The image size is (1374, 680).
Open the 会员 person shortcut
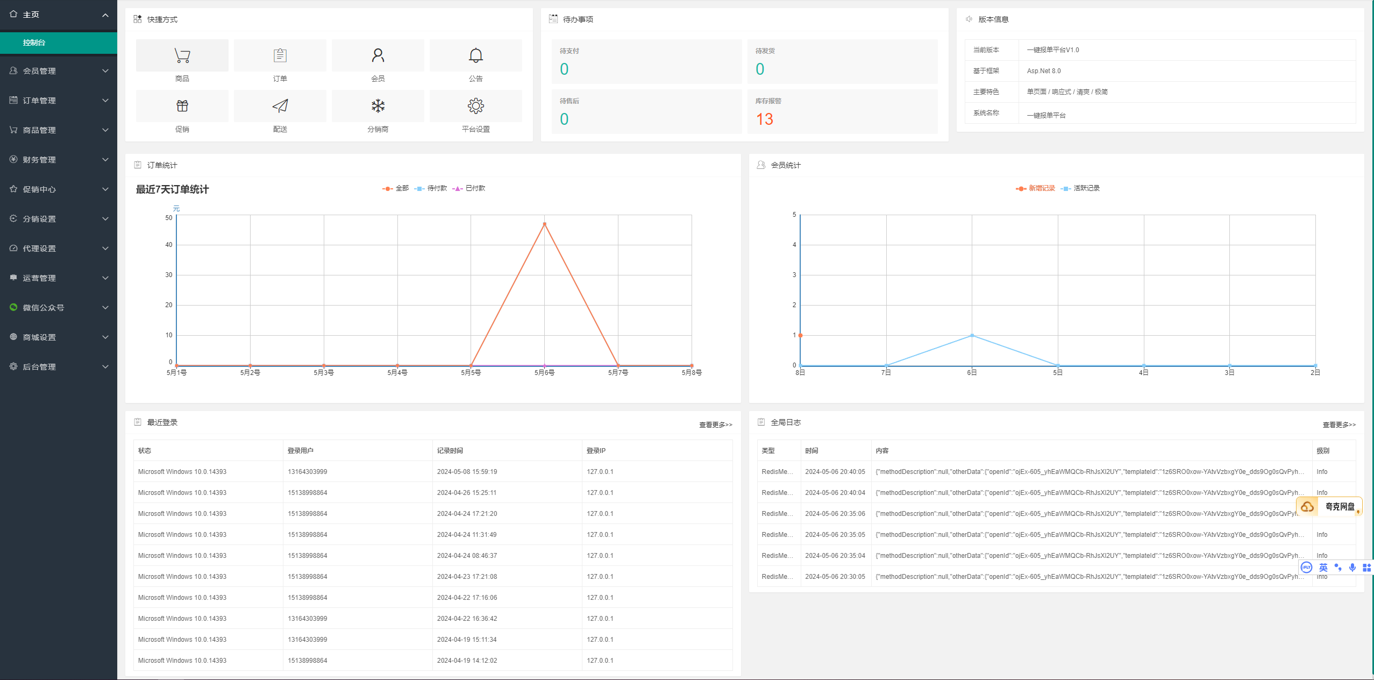tap(378, 55)
